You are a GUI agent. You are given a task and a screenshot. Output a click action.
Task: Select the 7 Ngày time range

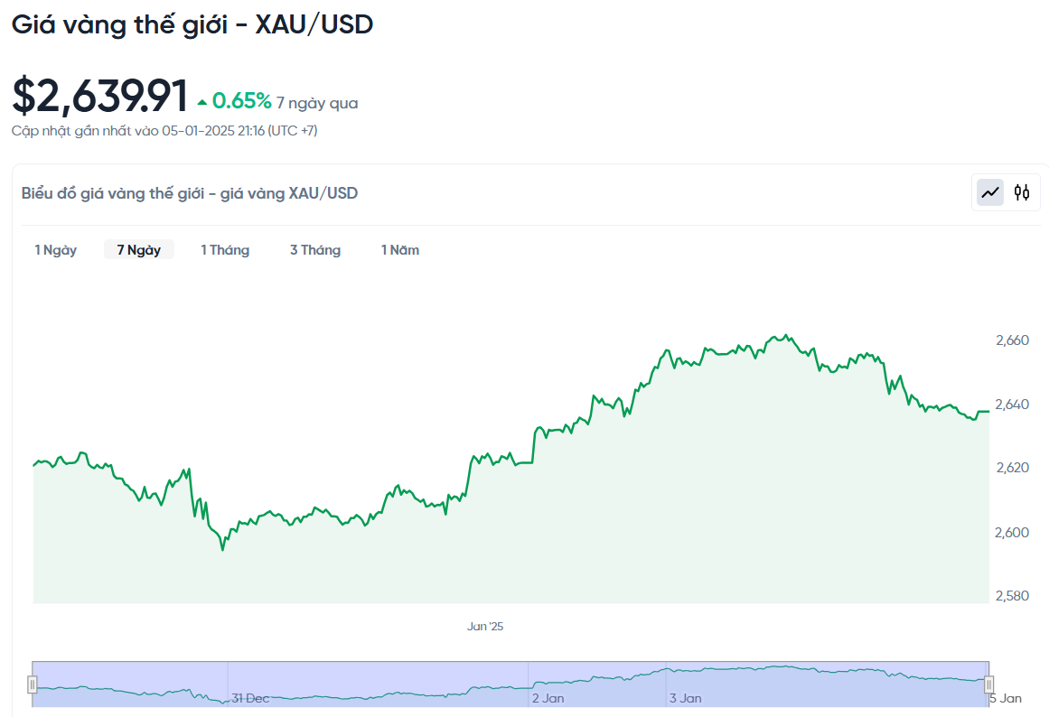[x=139, y=250]
